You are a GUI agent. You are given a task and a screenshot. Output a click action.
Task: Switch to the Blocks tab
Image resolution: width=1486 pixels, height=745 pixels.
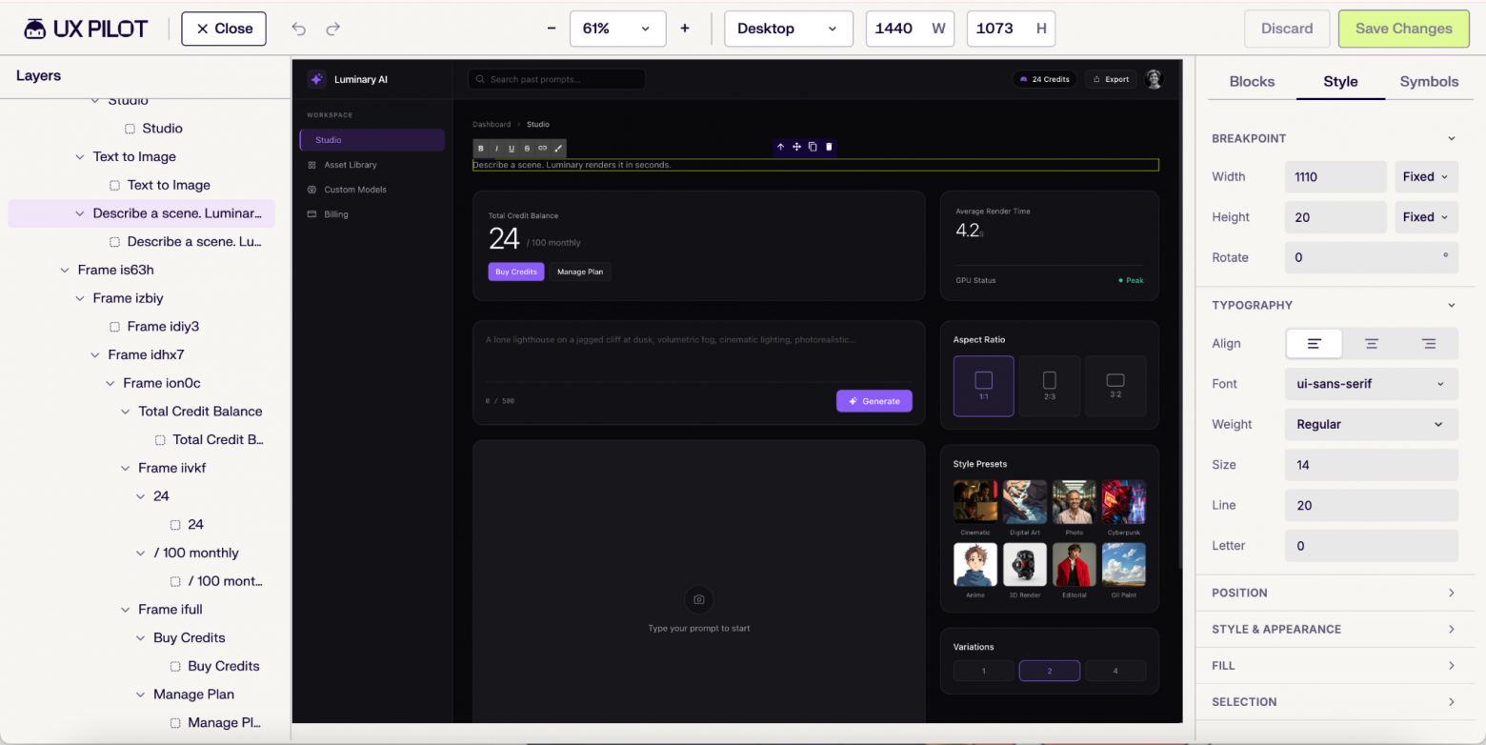(1252, 82)
